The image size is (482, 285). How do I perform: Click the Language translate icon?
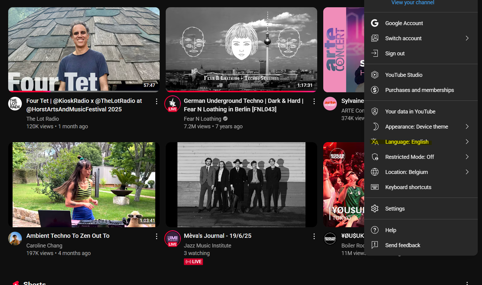click(x=375, y=142)
